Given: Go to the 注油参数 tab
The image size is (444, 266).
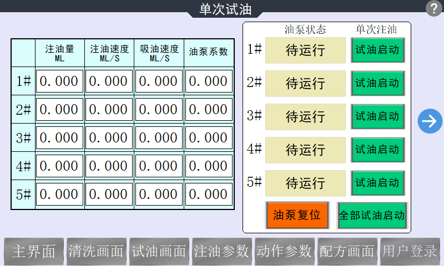Looking at the screenshot, I should click(x=221, y=252).
